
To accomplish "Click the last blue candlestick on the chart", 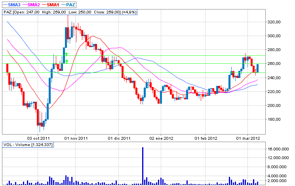I will 257,68.
